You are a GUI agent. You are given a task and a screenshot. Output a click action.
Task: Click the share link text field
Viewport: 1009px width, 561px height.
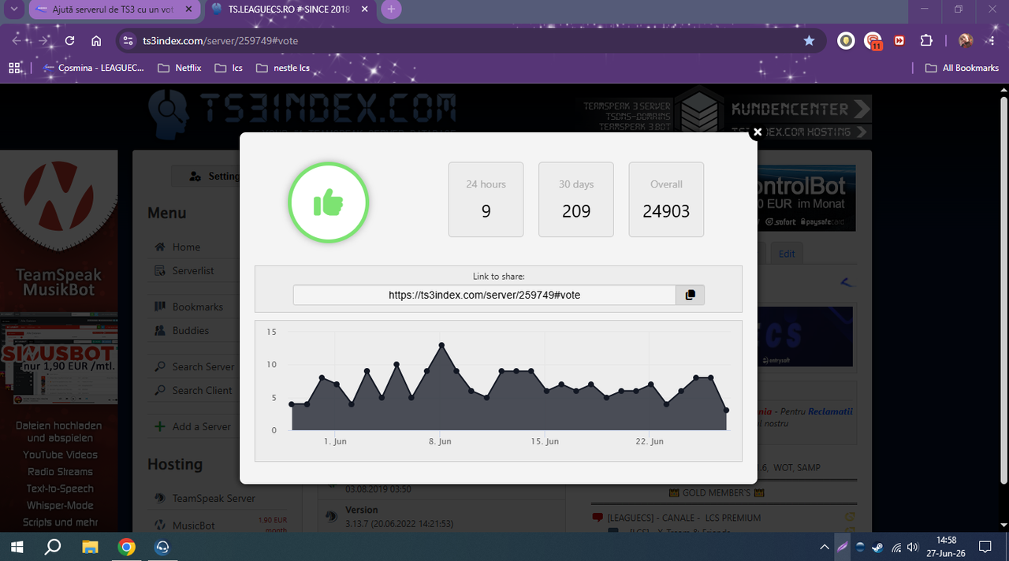(485, 295)
